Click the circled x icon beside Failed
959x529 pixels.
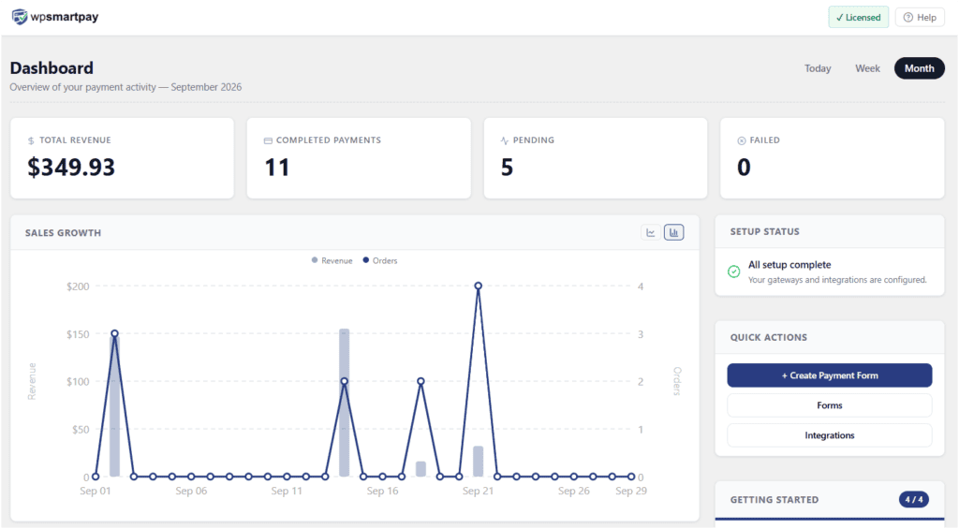(742, 140)
